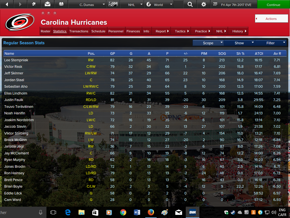Click the small next-team round arrow
Image resolution: width=290 pixels, height=218 pixels.
55,13
